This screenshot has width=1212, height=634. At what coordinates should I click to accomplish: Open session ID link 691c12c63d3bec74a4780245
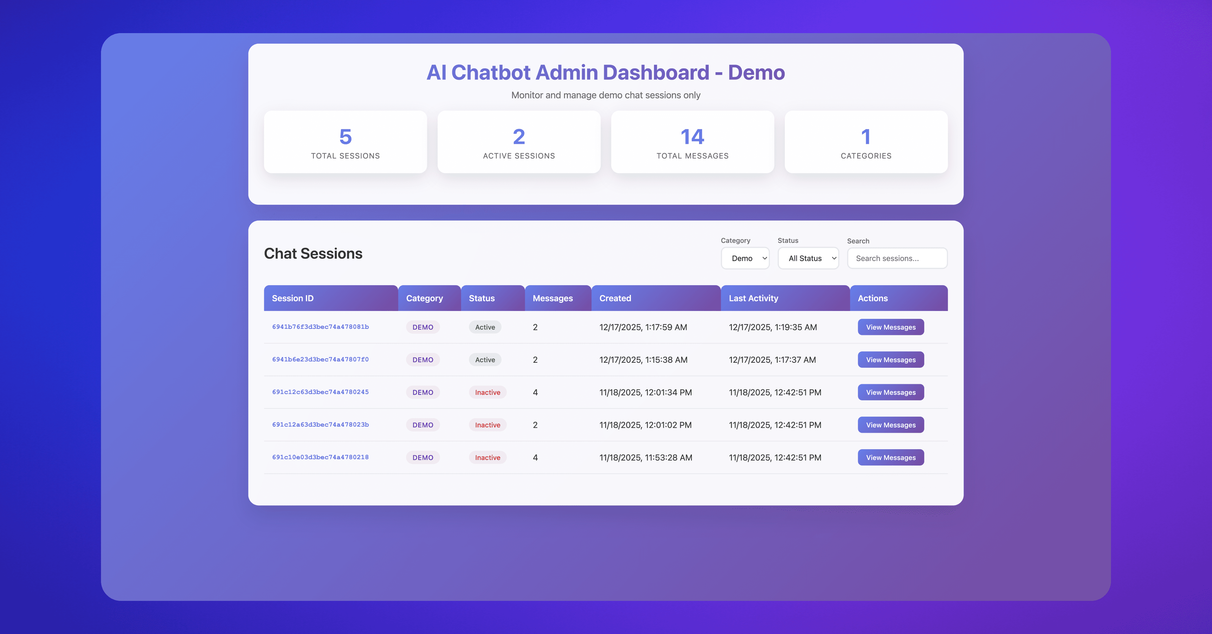tap(320, 392)
